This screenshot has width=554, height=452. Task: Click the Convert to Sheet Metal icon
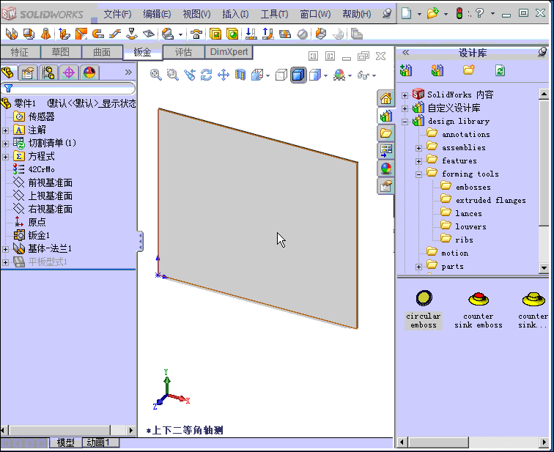29,34
